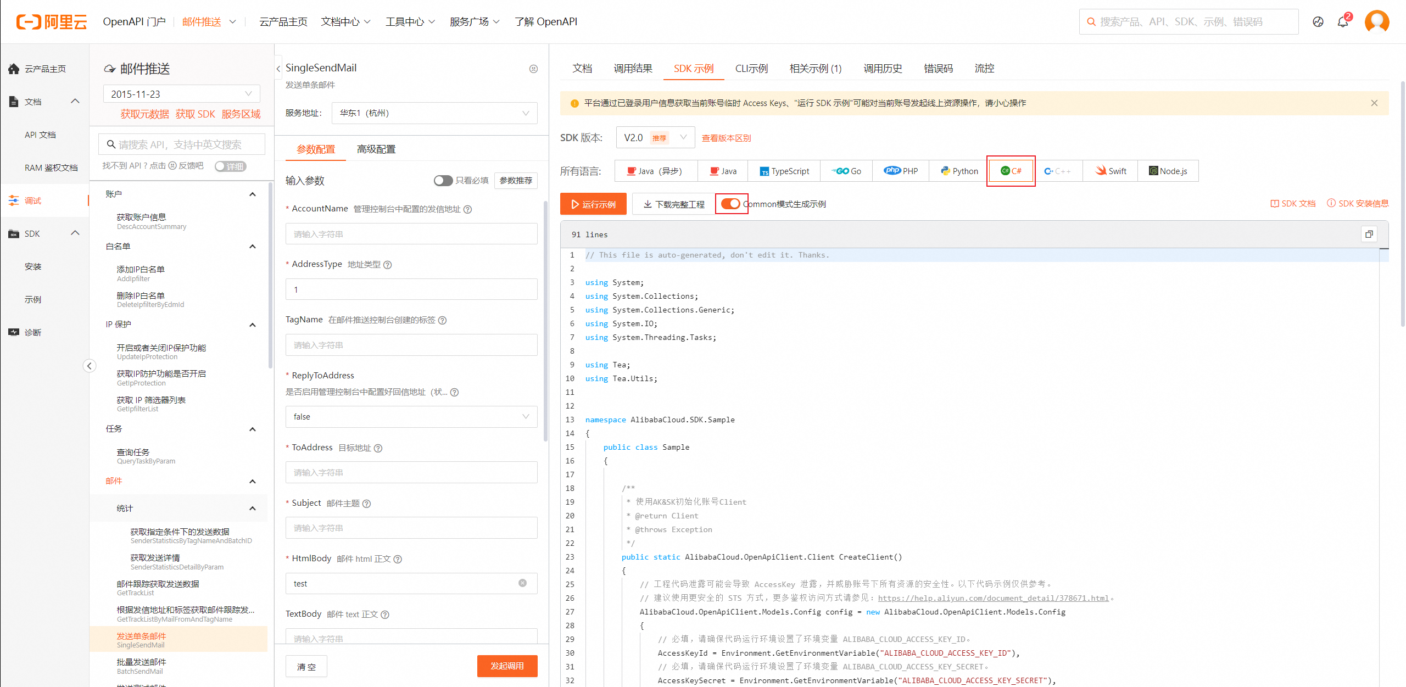The image size is (1406, 687).
Task: Toggle the API list detail switch
Action: [231, 166]
